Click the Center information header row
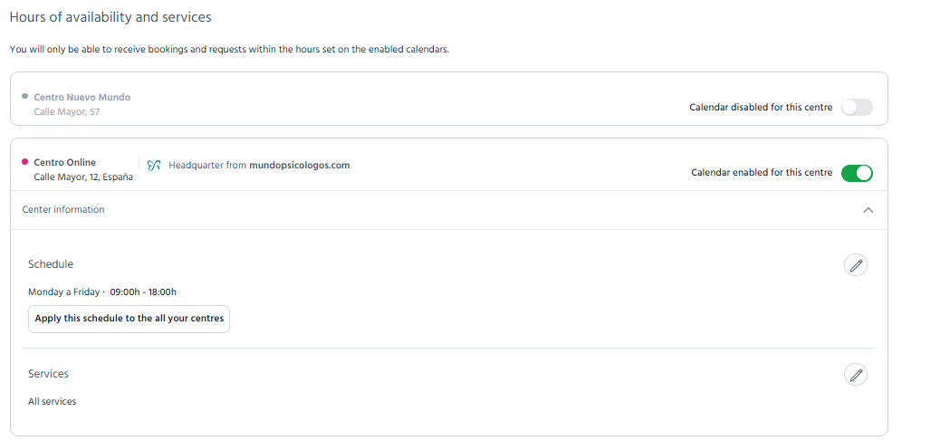 [x=449, y=210]
